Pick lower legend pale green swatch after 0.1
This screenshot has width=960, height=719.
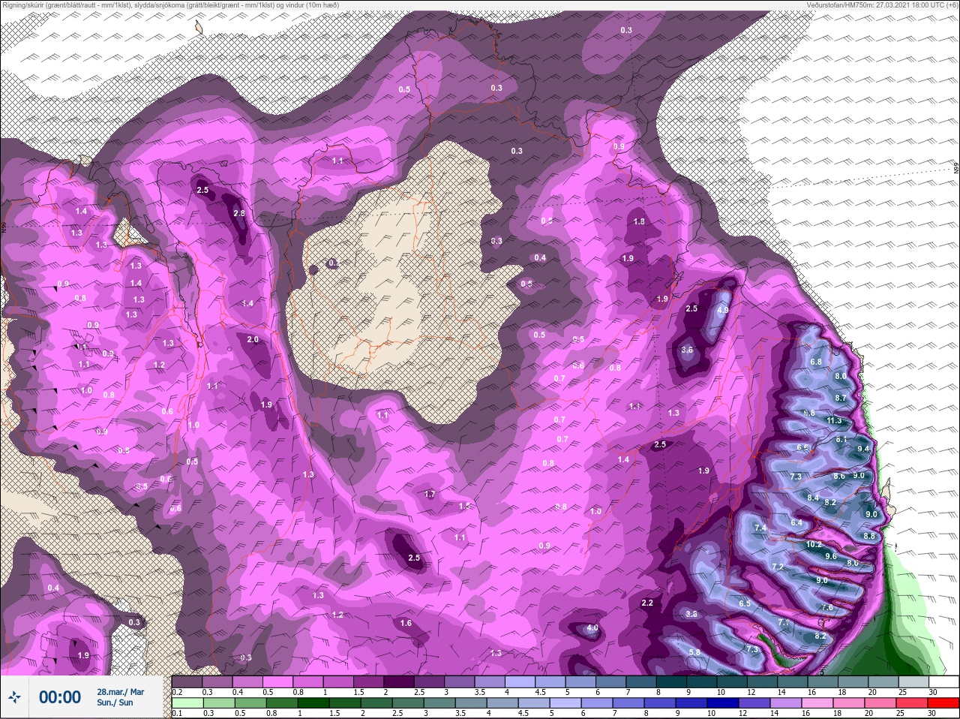click(x=187, y=702)
